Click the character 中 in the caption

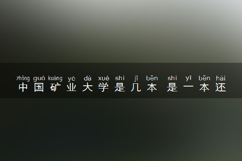23,87
